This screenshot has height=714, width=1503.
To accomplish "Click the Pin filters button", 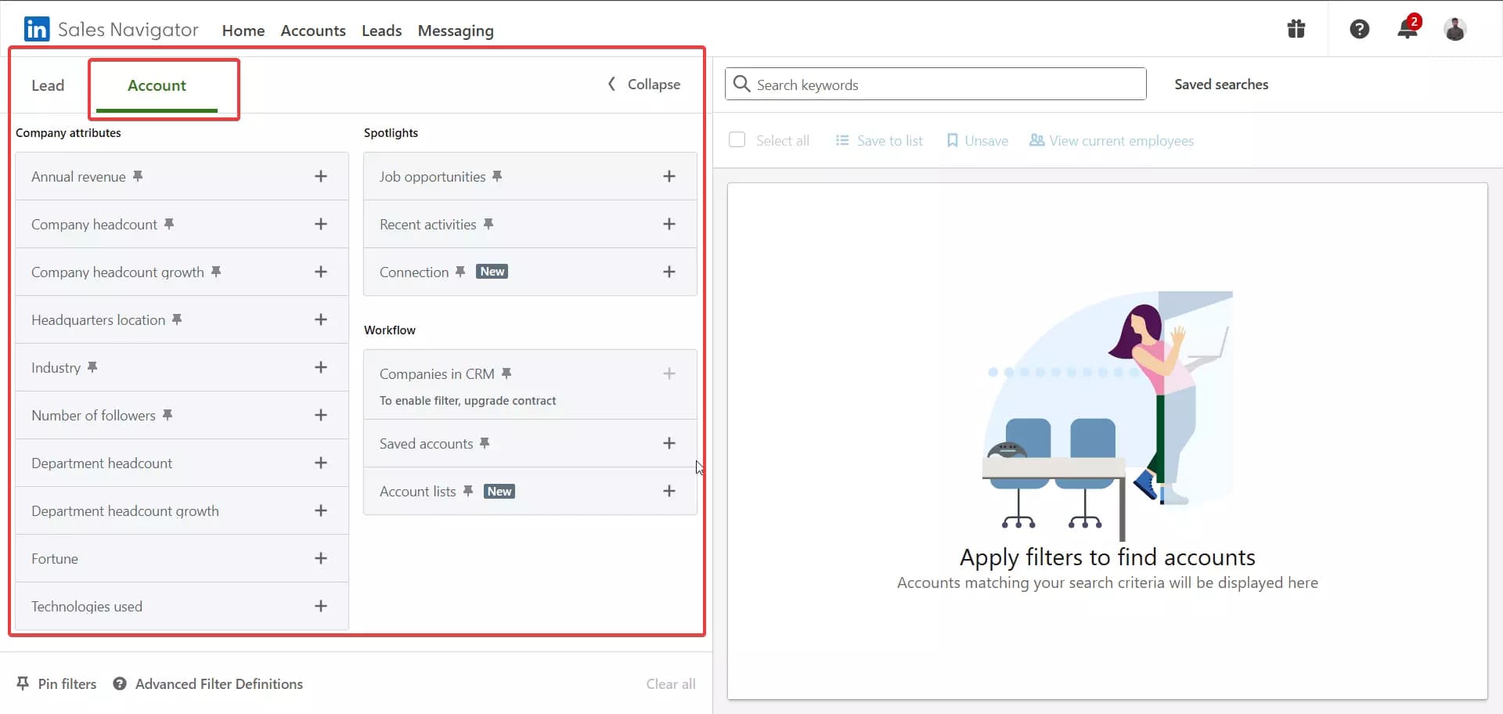I will click(56, 683).
